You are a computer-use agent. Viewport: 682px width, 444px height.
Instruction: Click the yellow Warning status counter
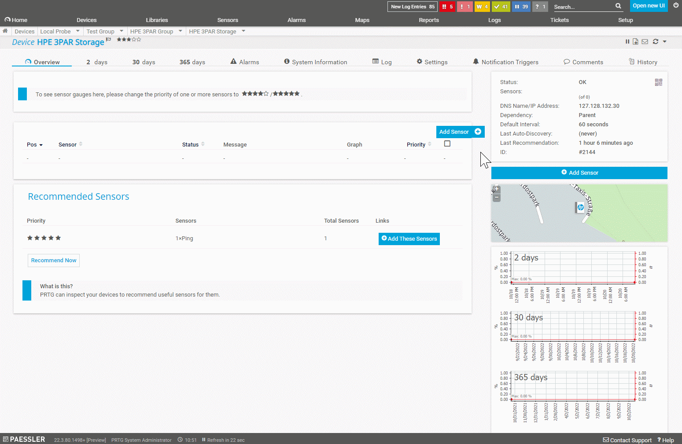(x=482, y=7)
